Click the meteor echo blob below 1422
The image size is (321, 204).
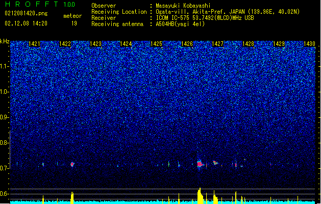(x=72, y=164)
